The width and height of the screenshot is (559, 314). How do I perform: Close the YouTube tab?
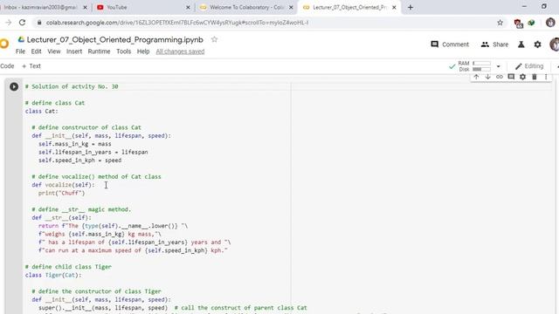coord(189,7)
